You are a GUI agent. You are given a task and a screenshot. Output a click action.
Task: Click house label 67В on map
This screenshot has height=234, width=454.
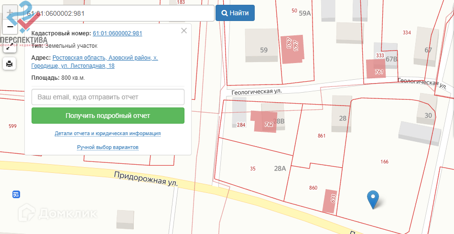(391, 59)
